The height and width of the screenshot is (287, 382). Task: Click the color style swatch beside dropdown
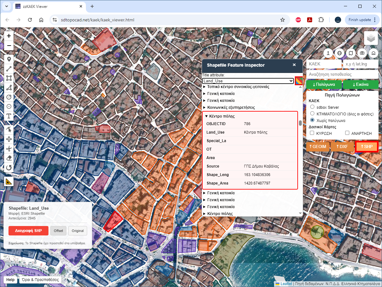(299, 81)
